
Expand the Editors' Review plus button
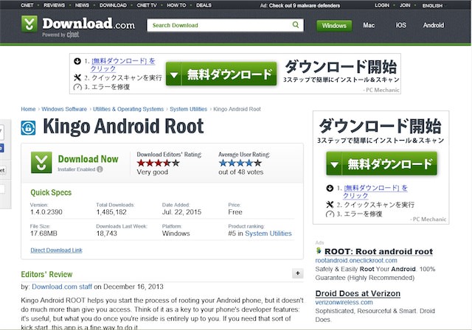coord(298,273)
